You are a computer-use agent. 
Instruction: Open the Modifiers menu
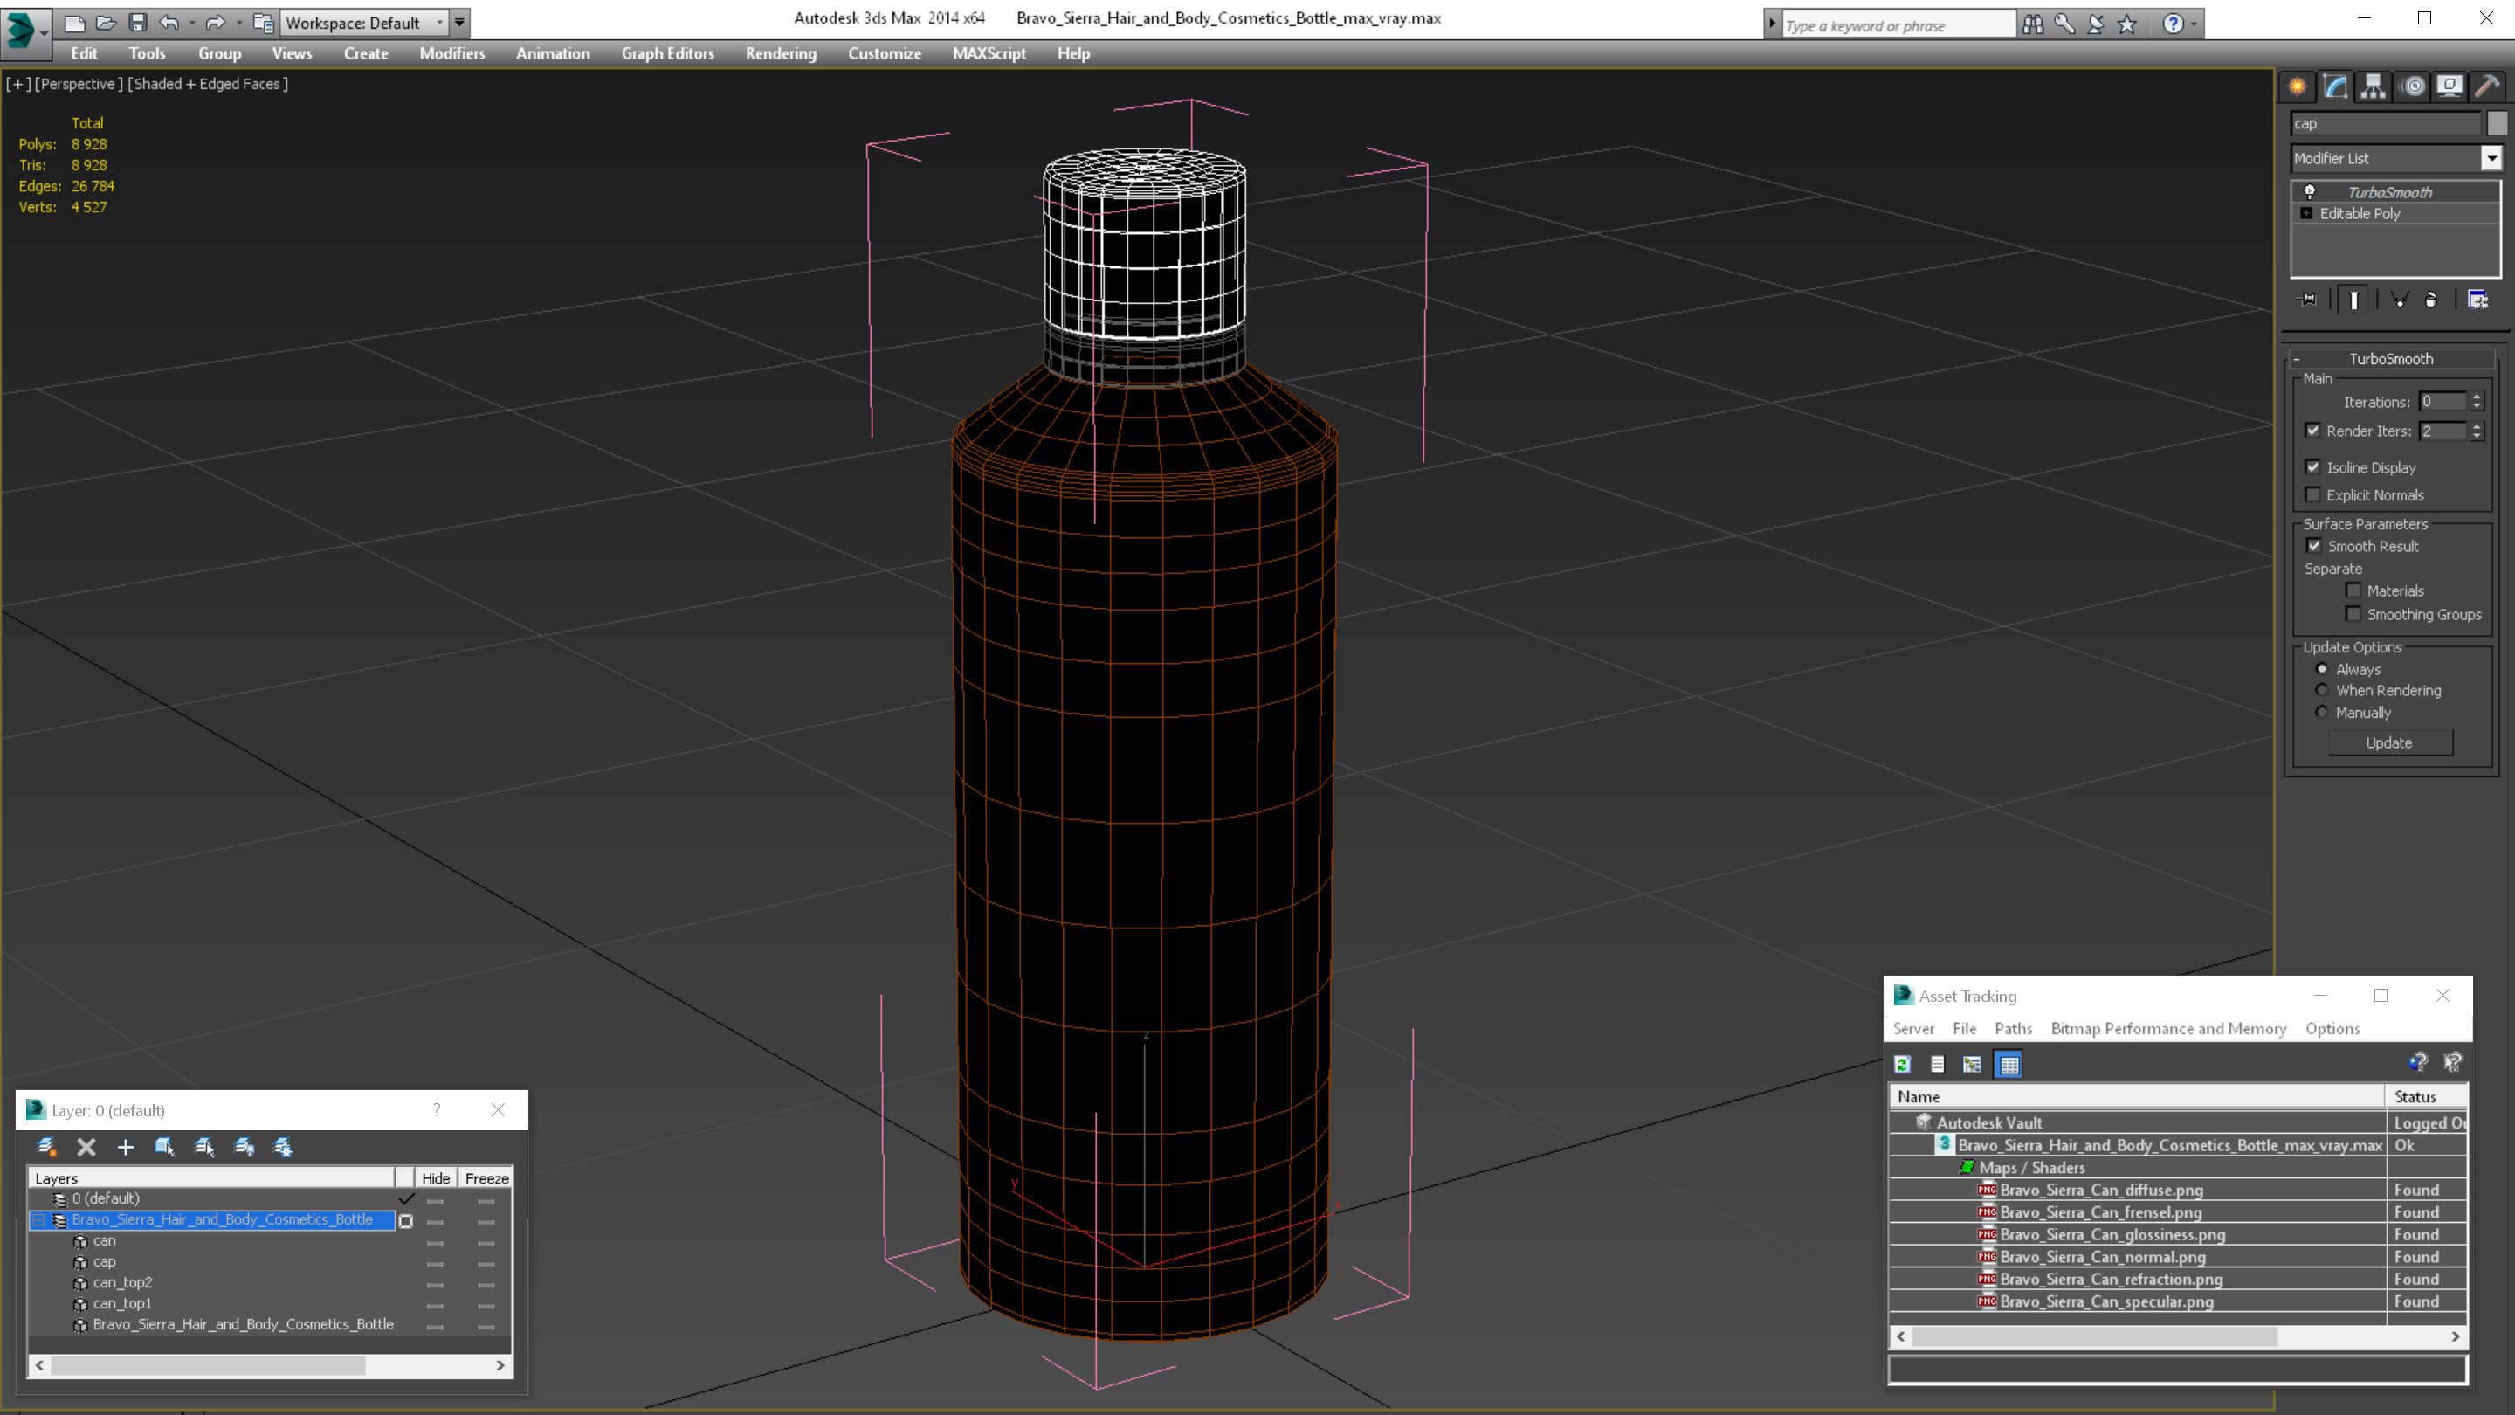point(452,53)
